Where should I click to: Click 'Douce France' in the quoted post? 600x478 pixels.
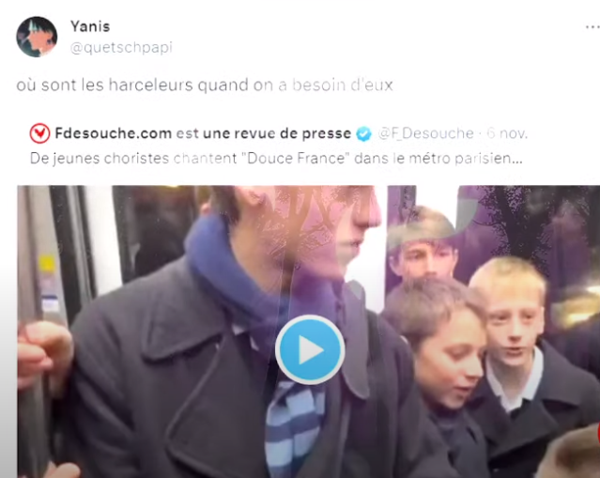[296, 159]
